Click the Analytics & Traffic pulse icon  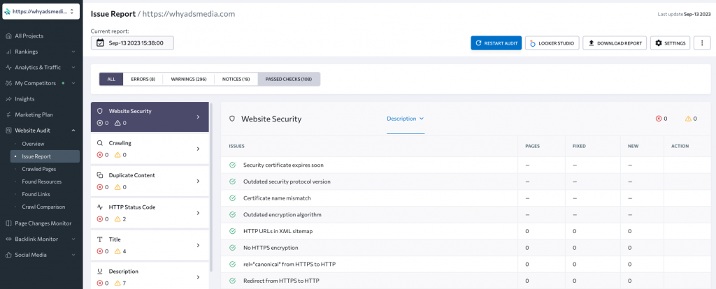(8, 68)
